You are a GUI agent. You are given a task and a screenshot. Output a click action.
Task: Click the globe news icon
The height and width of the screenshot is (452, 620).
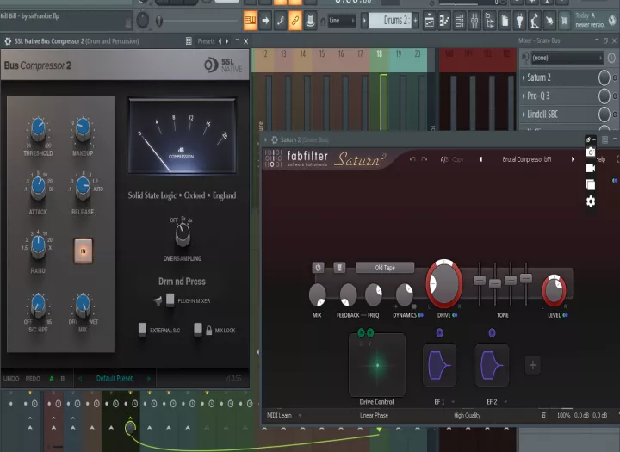coord(613,21)
